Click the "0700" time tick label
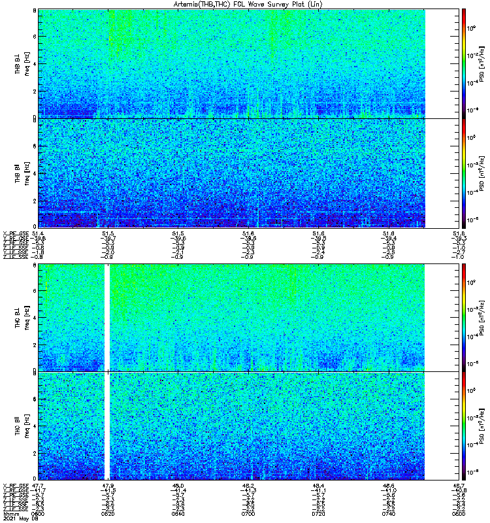This screenshot has height=523, width=490. click(248, 514)
